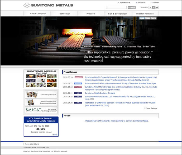The image size is (182, 155).
Task: Open Seamless Stainless Steel Pipes pricing release
Action: (x=120, y=83)
